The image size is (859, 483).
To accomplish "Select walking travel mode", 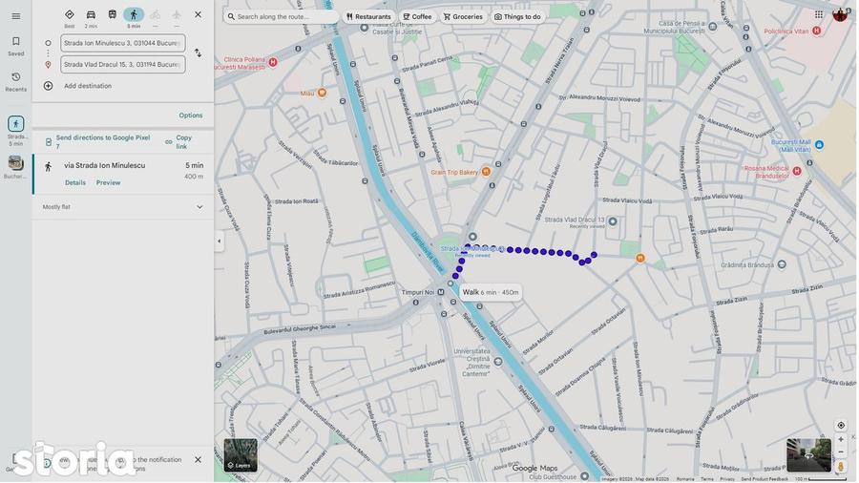I will 134,14.
